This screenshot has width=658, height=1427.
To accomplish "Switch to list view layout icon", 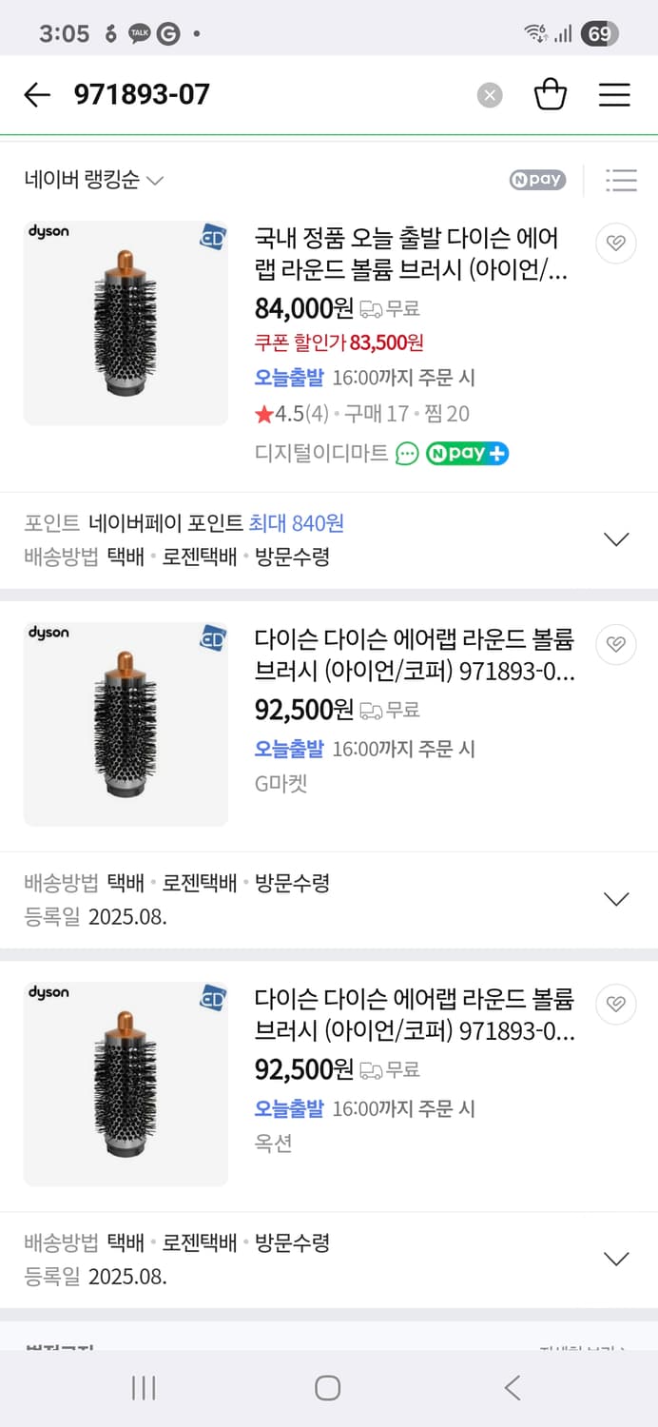I will click(x=621, y=180).
